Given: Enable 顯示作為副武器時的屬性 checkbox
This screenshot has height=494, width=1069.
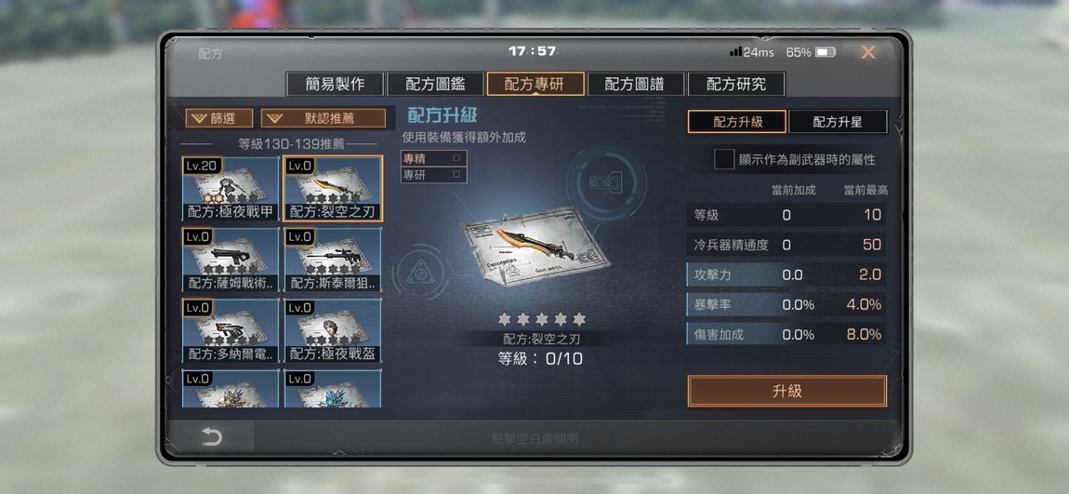Looking at the screenshot, I should [x=723, y=160].
